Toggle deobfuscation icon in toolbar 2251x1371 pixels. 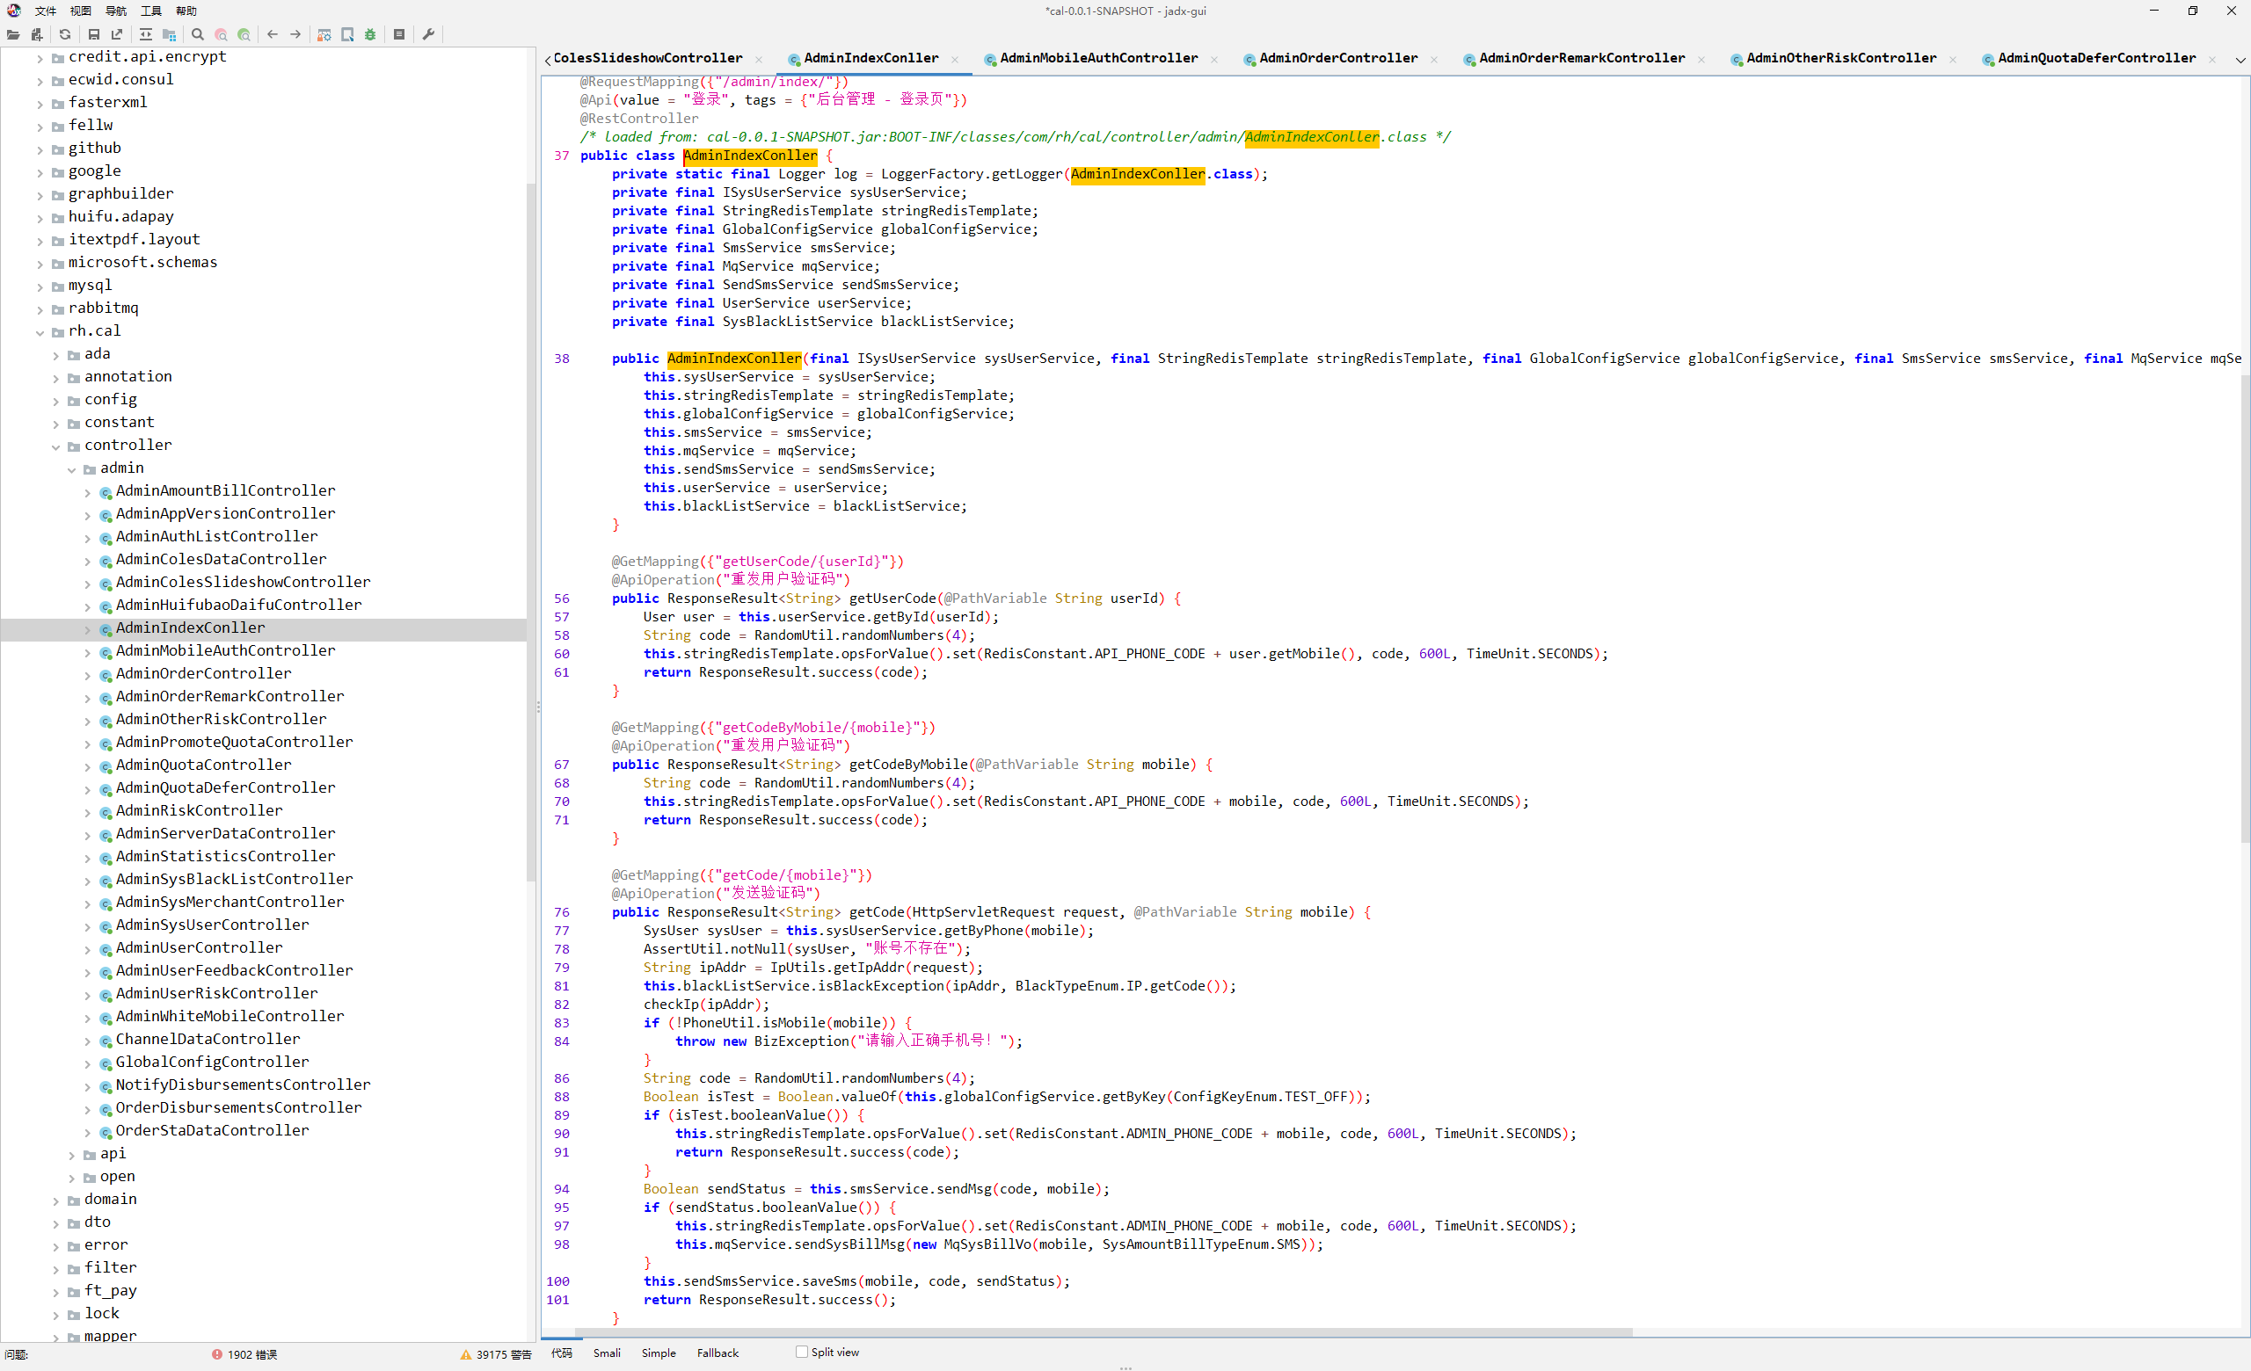tap(324, 34)
